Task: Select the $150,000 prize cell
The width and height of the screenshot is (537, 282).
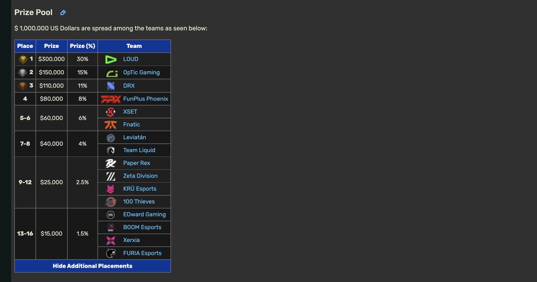Action: pyautogui.click(x=51, y=73)
